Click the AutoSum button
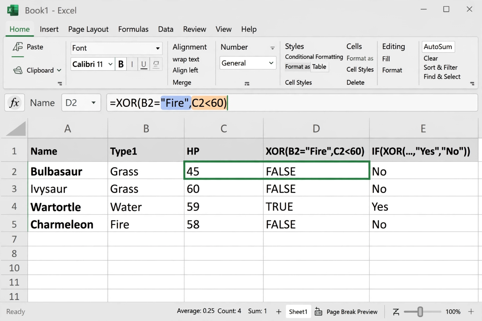This screenshot has height=321, width=482. click(438, 47)
